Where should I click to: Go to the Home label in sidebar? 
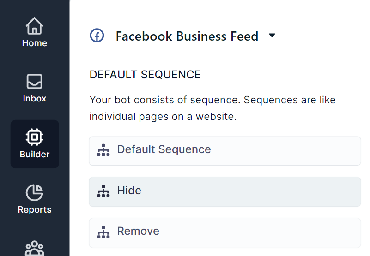click(x=35, y=43)
